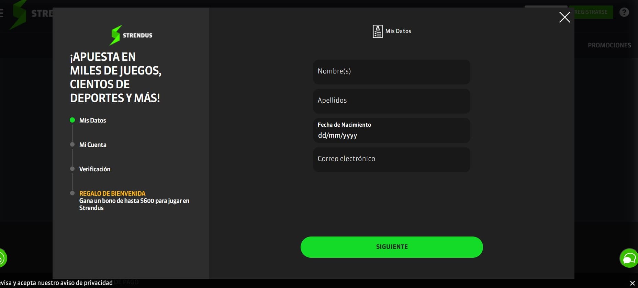Focus the Apellidos field
Viewport: 638px width, 288px height.
(x=392, y=101)
